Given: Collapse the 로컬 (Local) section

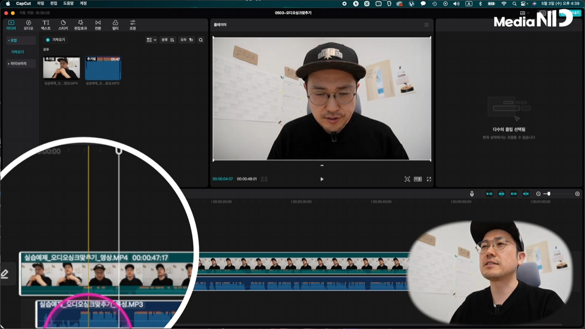Looking at the screenshot, I should pyautogui.click(x=21, y=40).
